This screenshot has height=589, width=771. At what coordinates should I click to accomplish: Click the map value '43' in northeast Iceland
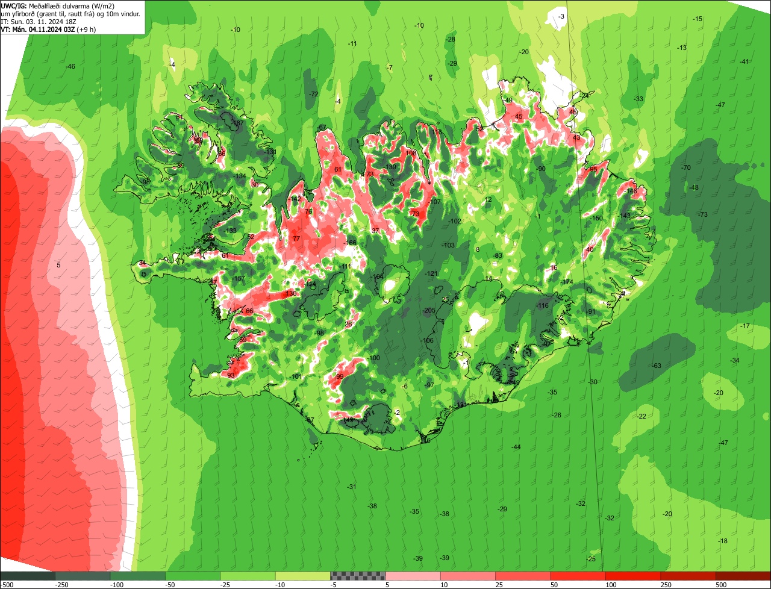click(x=576, y=137)
